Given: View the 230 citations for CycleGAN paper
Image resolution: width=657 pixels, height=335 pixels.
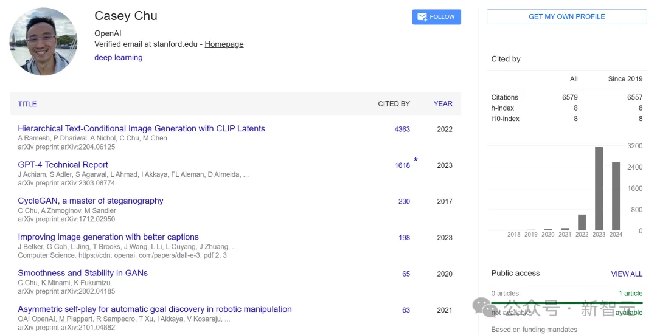Looking at the screenshot, I should (x=405, y=201).
